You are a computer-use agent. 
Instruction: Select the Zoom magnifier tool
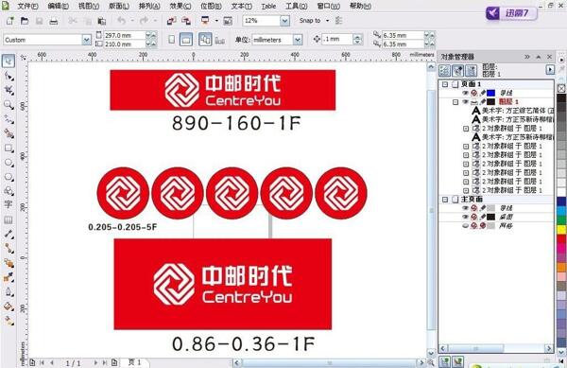click(x=9, y=105)
